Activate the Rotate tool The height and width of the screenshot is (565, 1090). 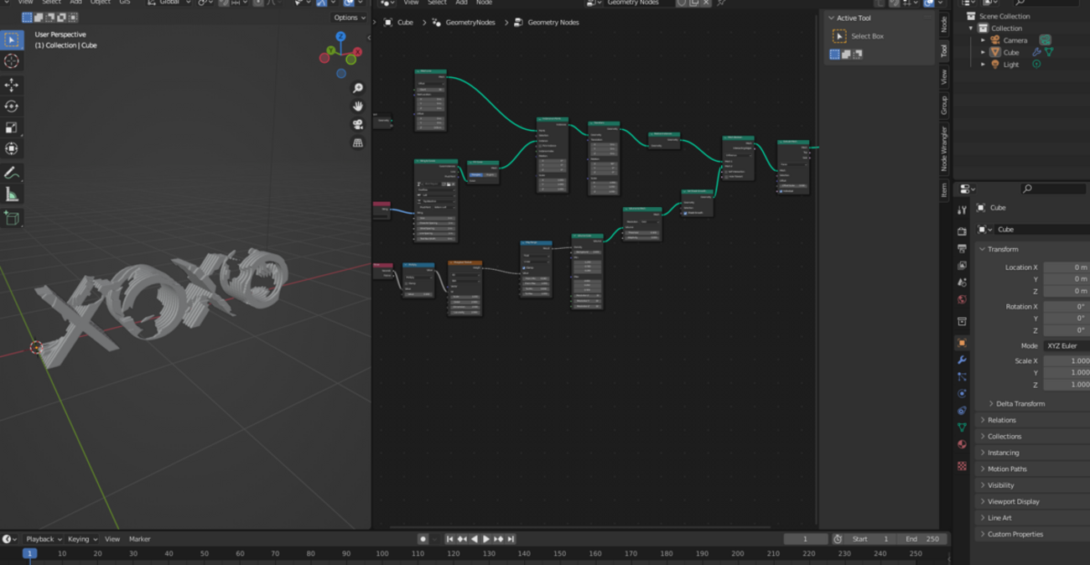tap(12, 106)
